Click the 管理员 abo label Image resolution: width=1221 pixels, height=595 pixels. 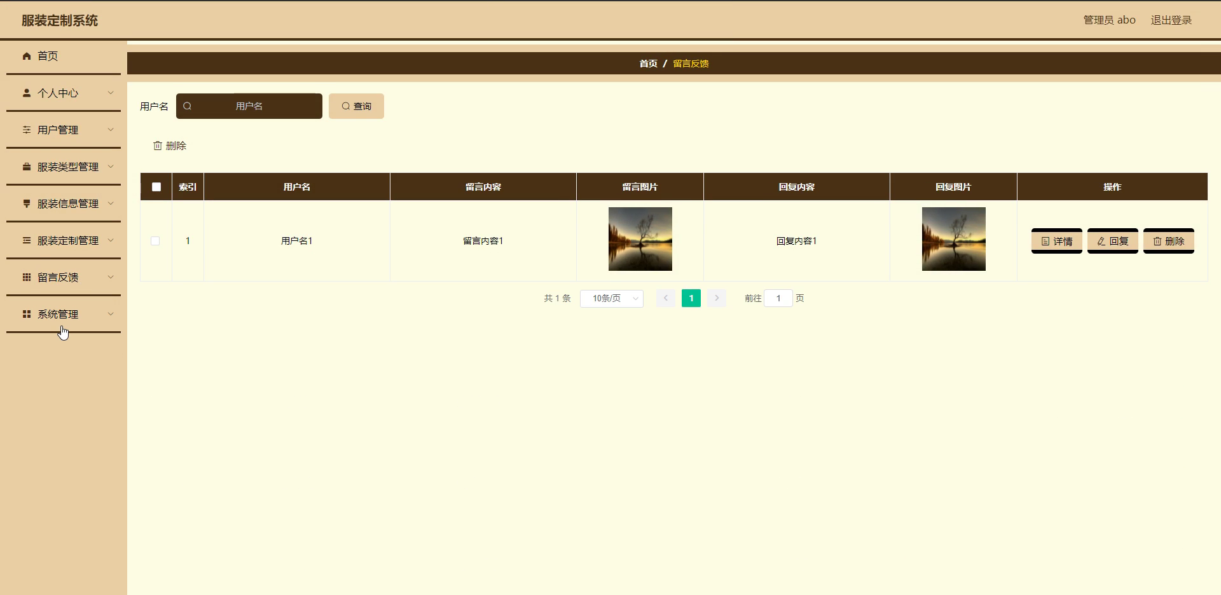1110,20
